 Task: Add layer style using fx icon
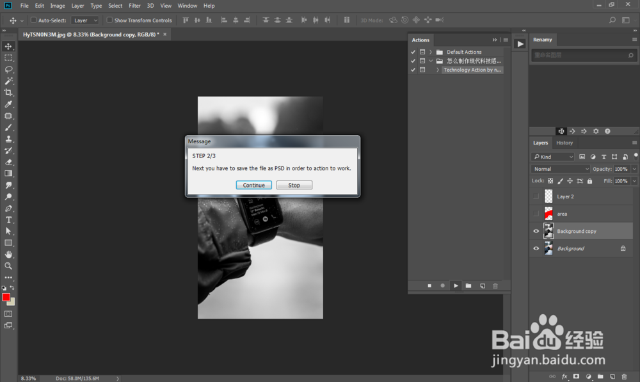coord(564,376)
